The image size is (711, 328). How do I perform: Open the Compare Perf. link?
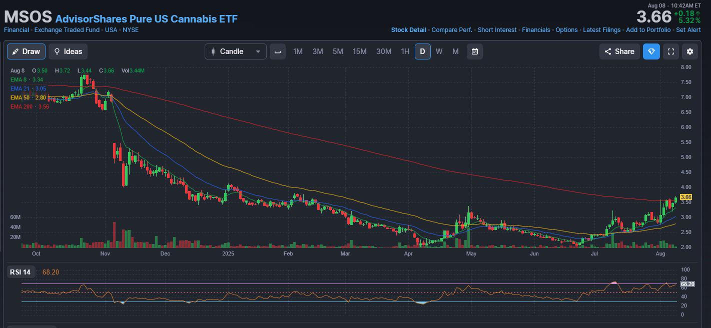pos(452,30)
